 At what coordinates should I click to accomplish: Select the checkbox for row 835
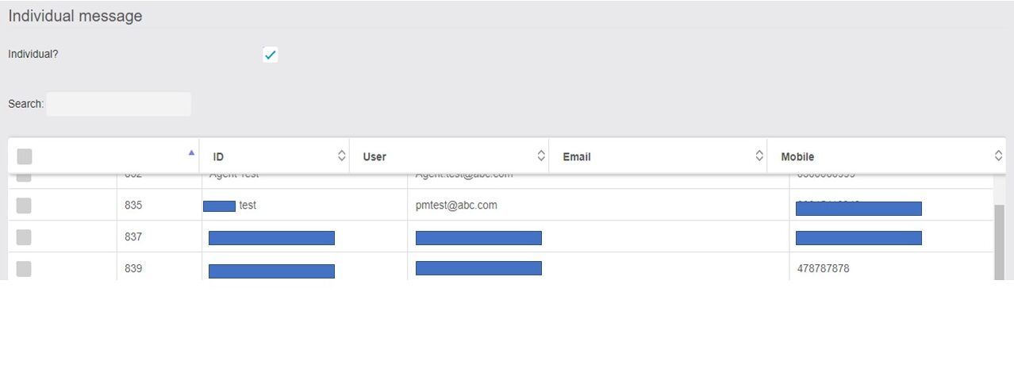point(24,206)
